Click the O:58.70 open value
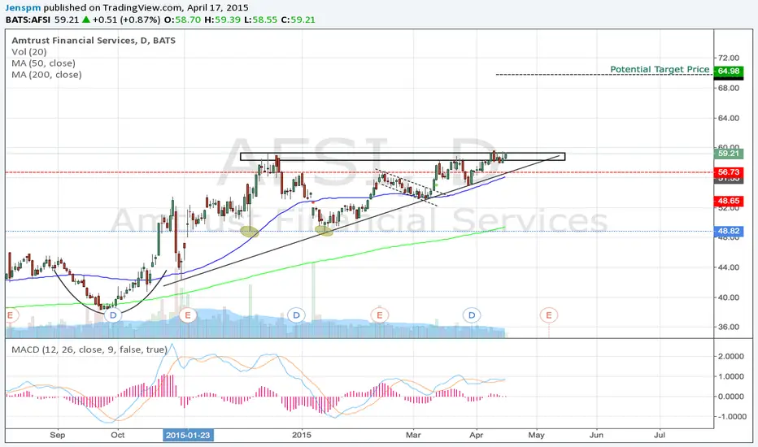The height and width of the screenshot is (447, 758). pos(183,20)
